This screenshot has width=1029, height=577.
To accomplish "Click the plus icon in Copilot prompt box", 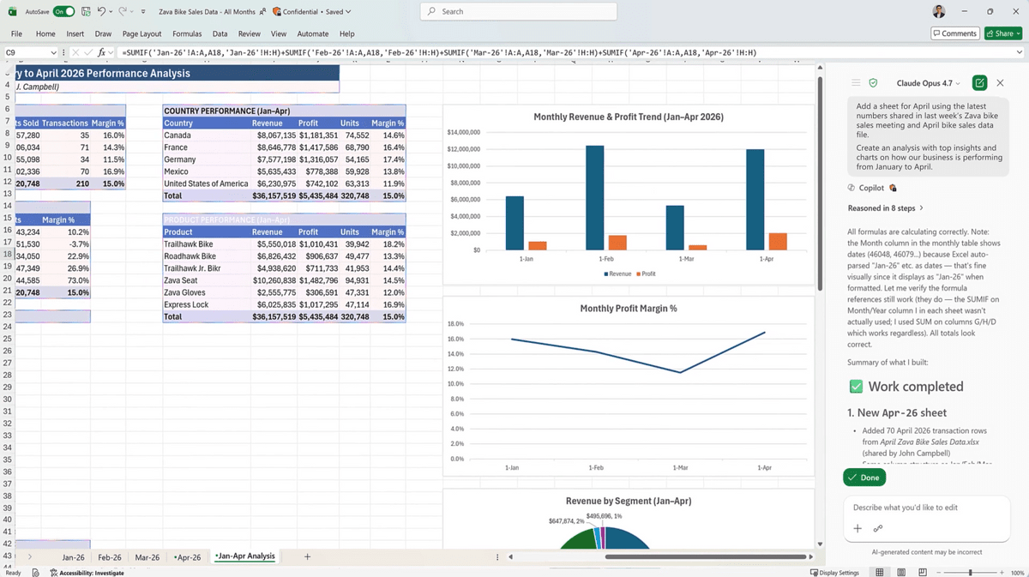I will [x=857, y=528].
